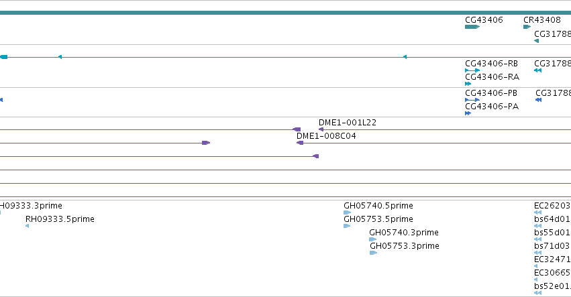571x297 pixels.
Task: Click the DME1-001L22 clone label
Action: (x=348, y=123)
